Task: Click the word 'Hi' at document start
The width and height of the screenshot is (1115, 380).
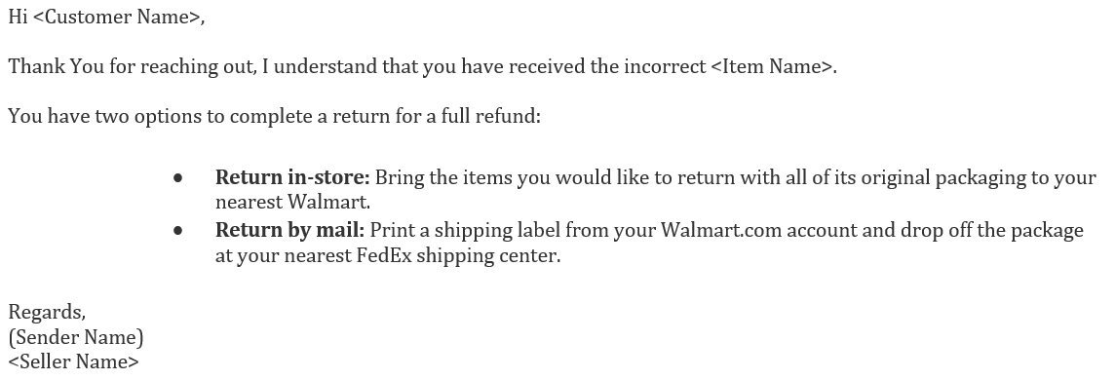Action: [18, 17]
